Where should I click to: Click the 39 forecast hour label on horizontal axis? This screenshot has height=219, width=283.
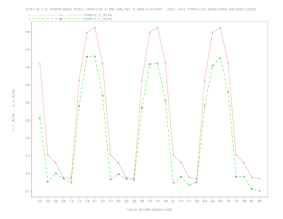coord(142,201)
